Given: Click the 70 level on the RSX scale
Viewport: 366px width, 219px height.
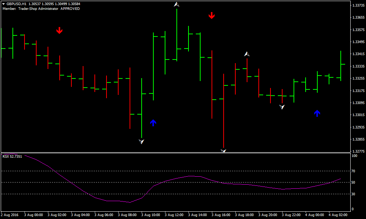Looking at the screenshot, I should [x=354, y=171].
